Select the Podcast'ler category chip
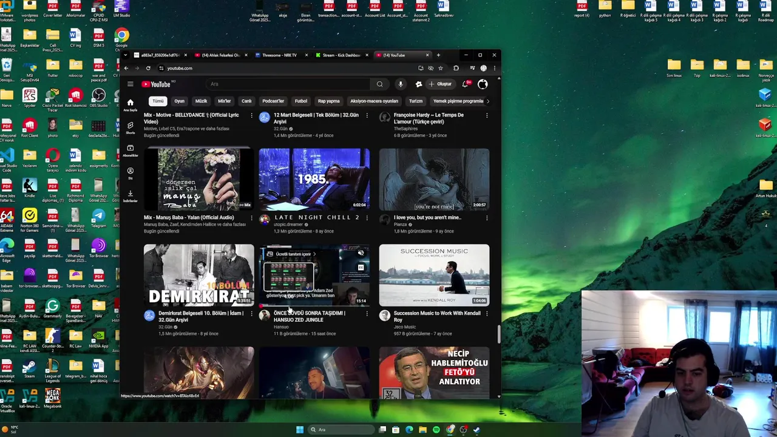777x437 pixels. pyautogui.click(x=273, y=101)
